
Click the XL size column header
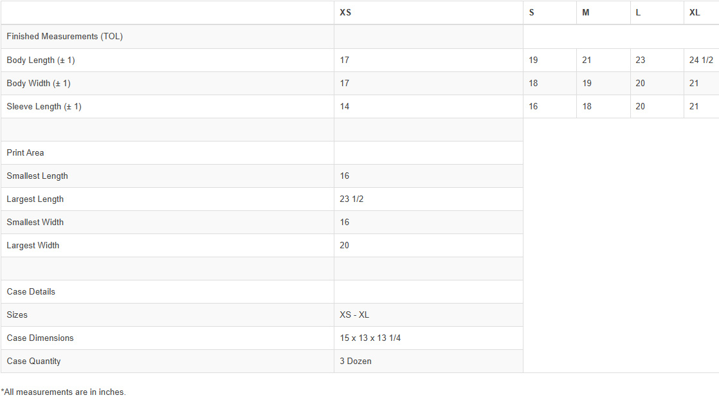click(695, 13)
